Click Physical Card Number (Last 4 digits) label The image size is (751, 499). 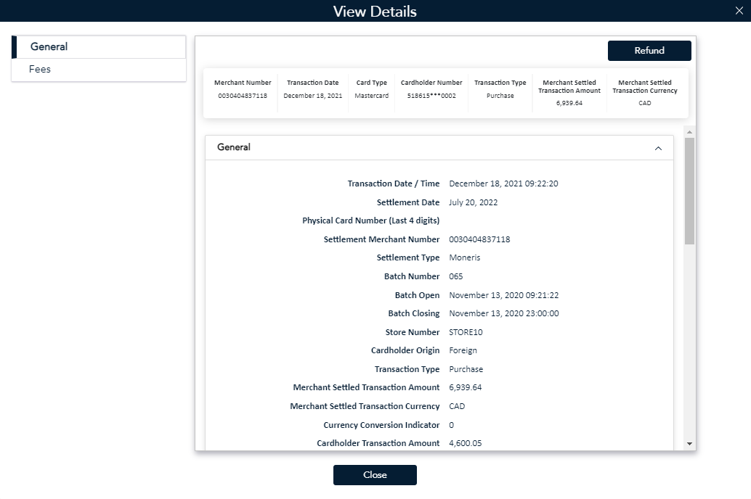click(x=370, y=220)
